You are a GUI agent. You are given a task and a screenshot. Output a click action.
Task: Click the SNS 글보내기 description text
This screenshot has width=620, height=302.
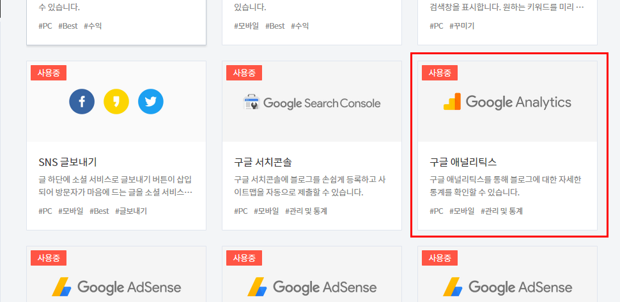click(116, 186)
